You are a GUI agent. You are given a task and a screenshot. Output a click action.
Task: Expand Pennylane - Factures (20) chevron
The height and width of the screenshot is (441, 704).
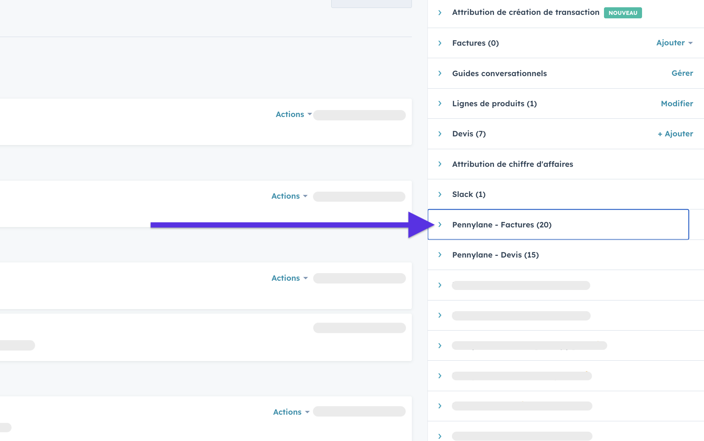pos(440,225)
